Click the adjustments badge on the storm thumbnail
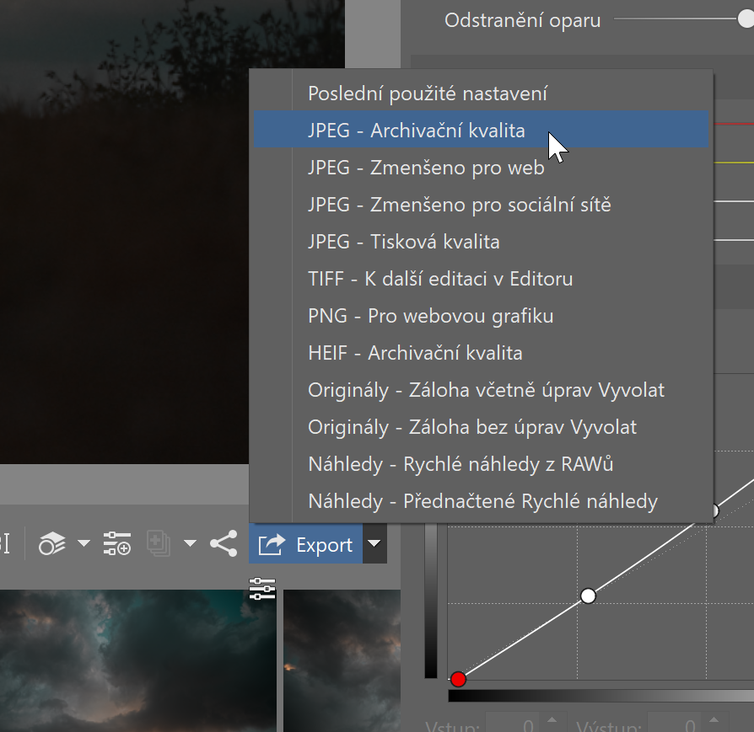The width and height of the screenshot is (754, 732). (x=262, y=589)
